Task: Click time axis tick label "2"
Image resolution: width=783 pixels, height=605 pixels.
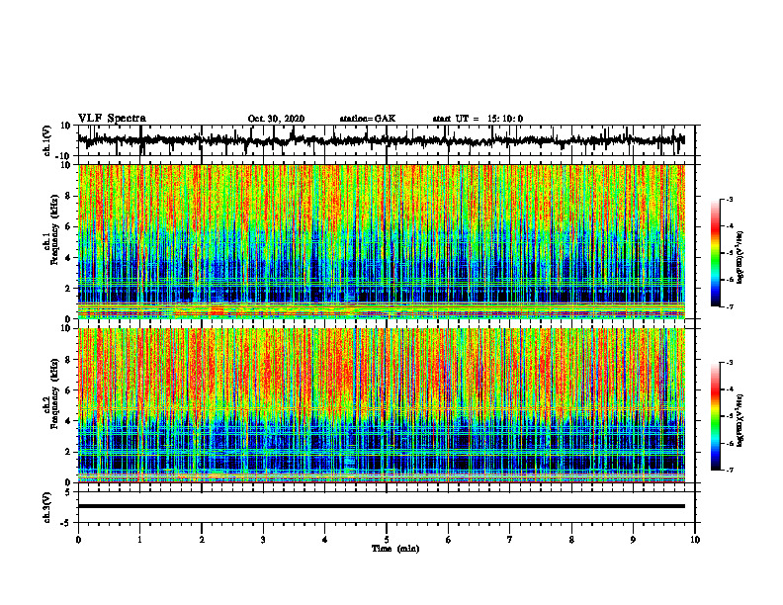Action: [202, 540]
